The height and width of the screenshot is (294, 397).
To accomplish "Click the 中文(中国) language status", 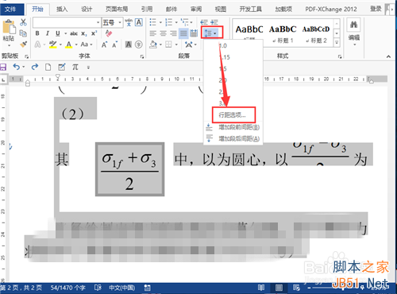I will click(x=121, y=288).
